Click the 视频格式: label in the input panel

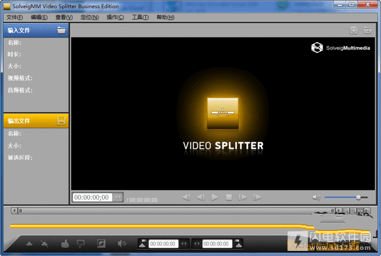[x=20, y=78]
